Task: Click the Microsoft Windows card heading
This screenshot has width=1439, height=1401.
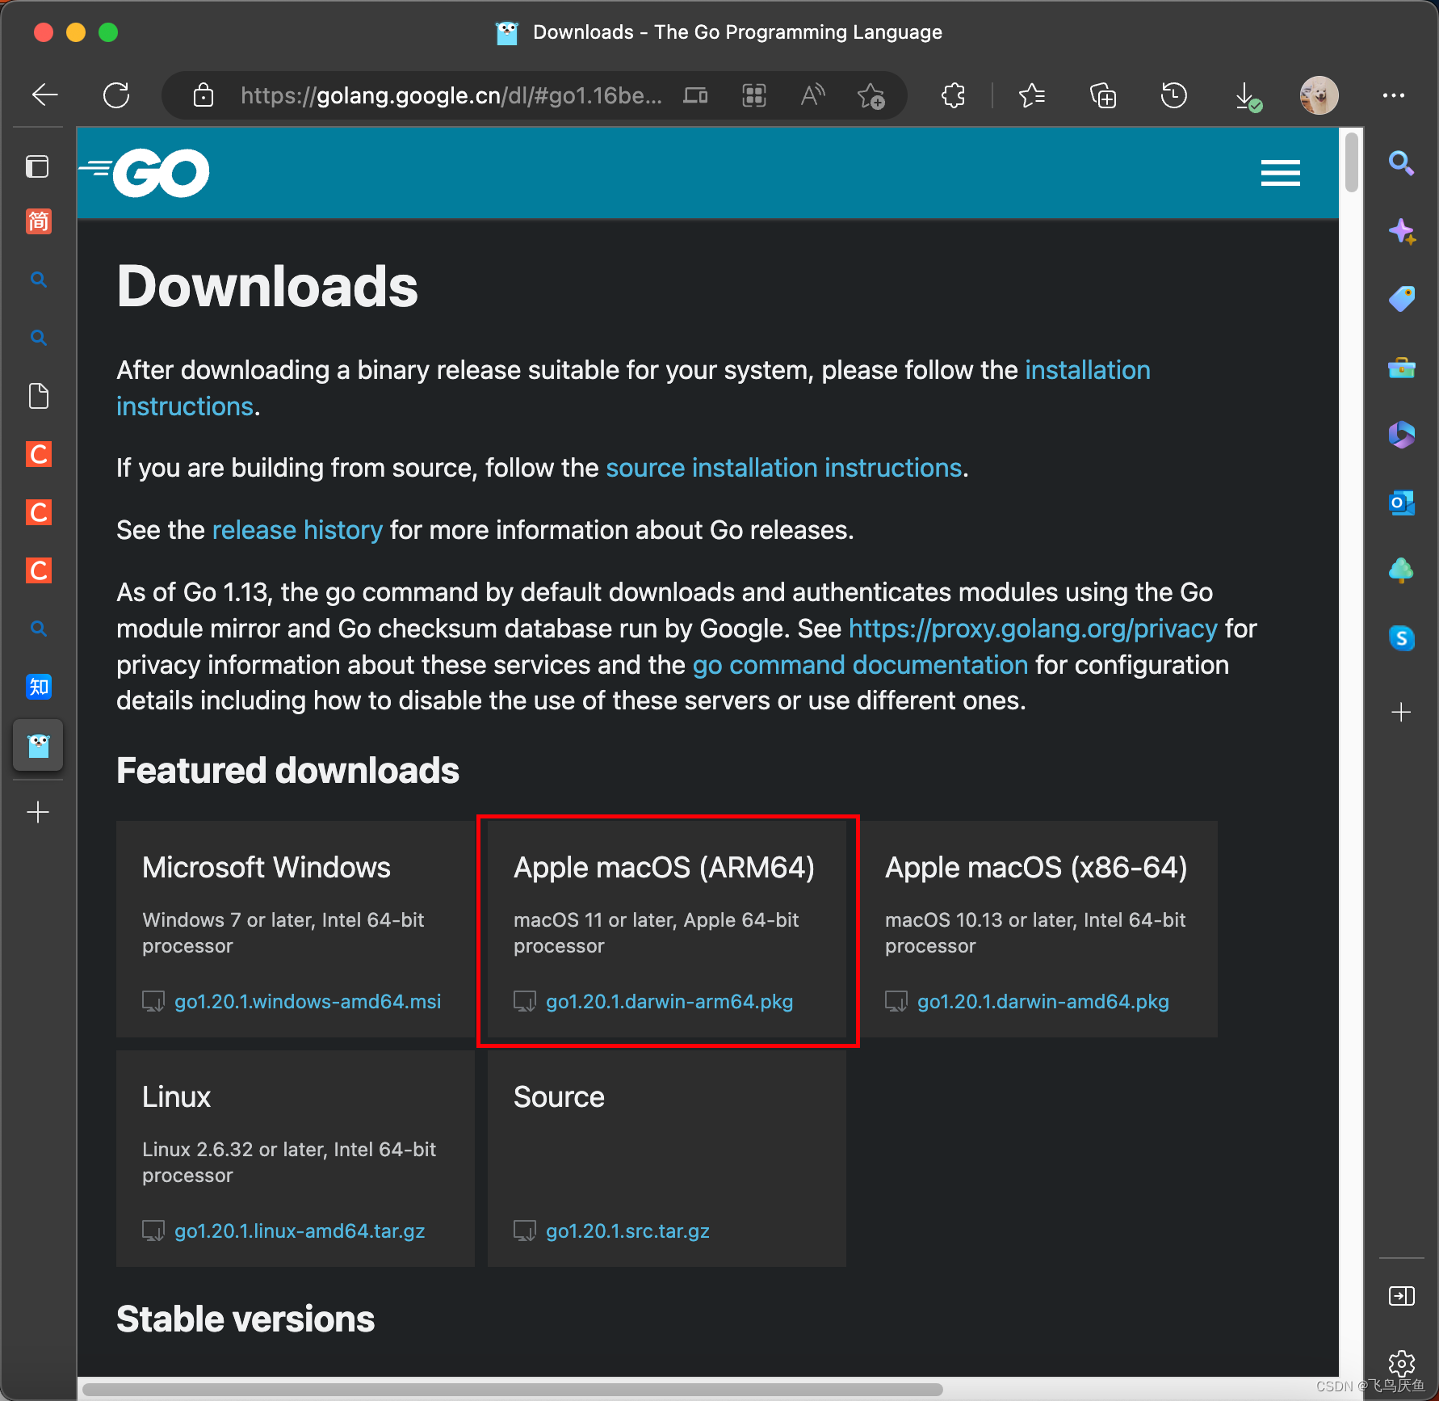Action: point(266,868)
